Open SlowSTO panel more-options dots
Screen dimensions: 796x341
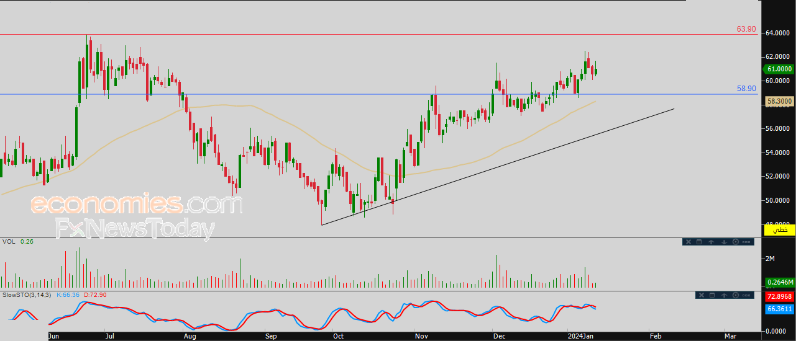tap(746, 296)
